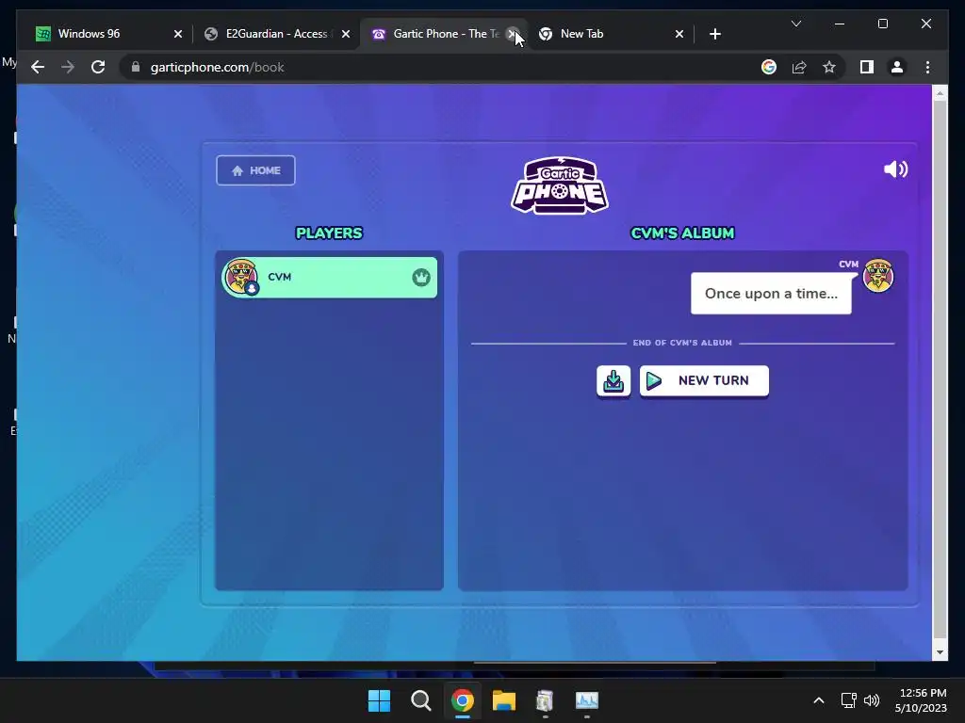Open the Chrome profile menu
Viewport: 965px width, 723px height.
897,67
